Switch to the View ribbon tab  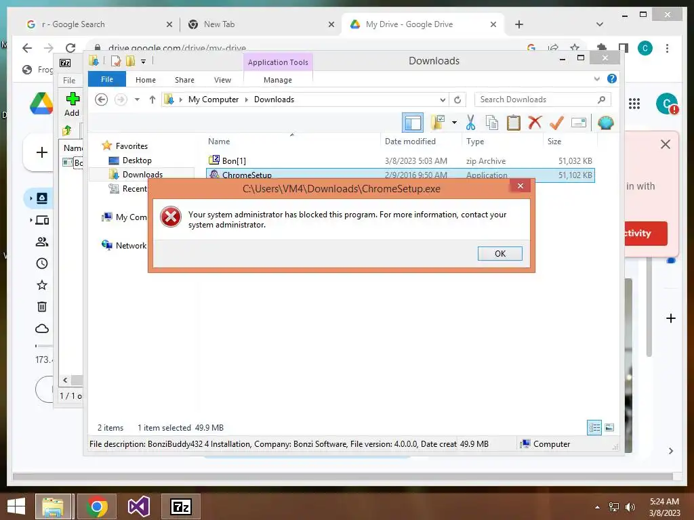tap(222, 80)
